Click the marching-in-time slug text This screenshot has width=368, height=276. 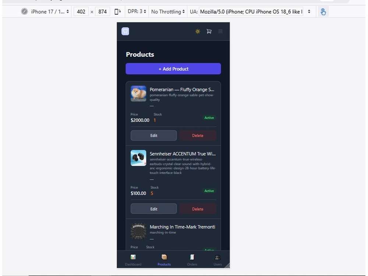[163, 232]
